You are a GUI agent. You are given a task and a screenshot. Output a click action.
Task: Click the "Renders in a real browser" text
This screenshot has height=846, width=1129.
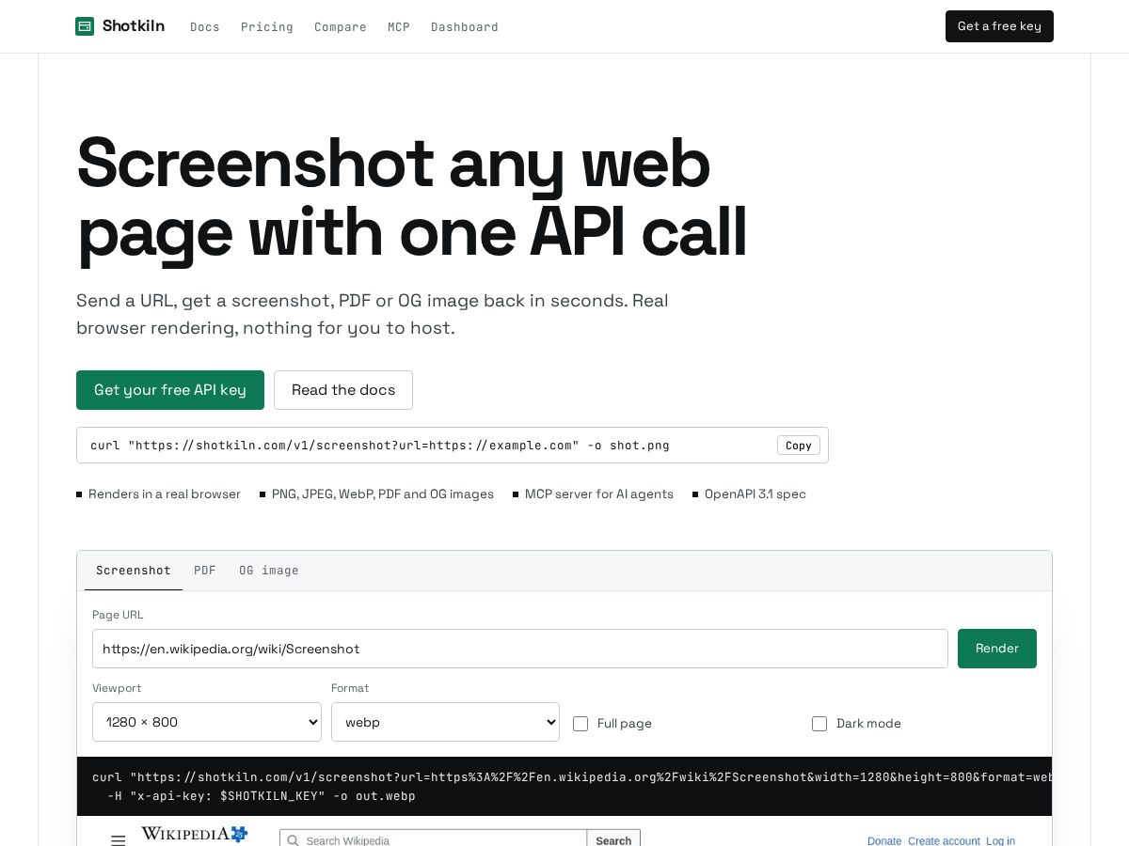(x=165, y=494)
